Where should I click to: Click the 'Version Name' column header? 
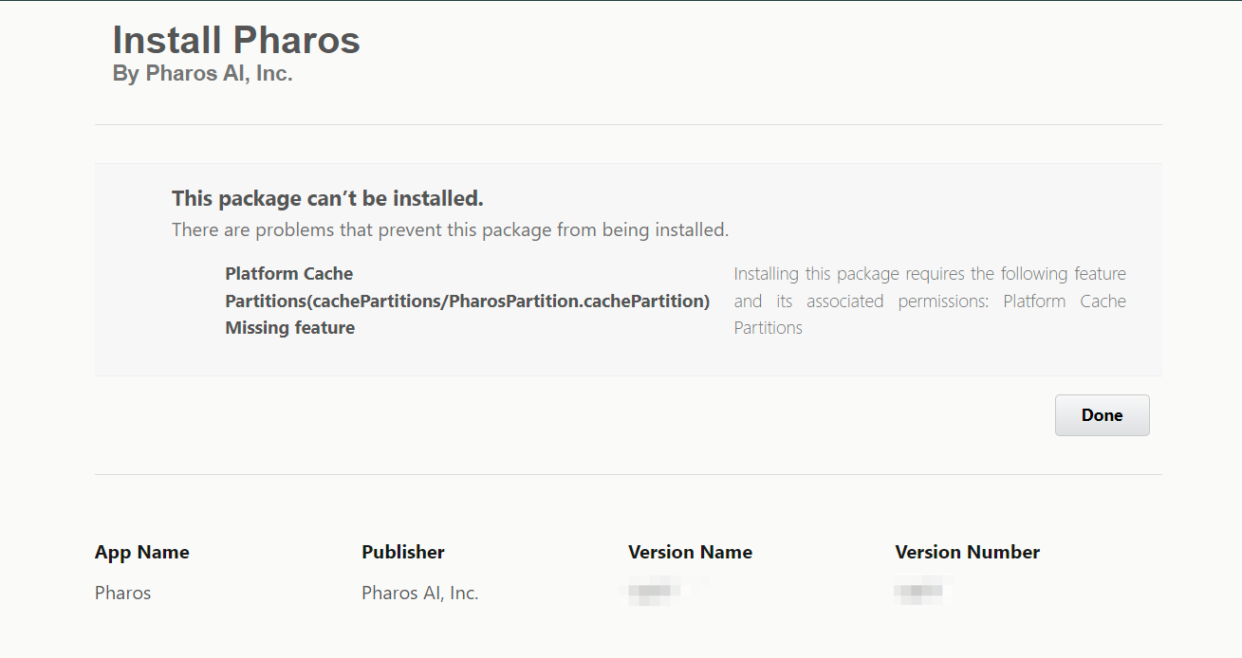tap(690, 552)
